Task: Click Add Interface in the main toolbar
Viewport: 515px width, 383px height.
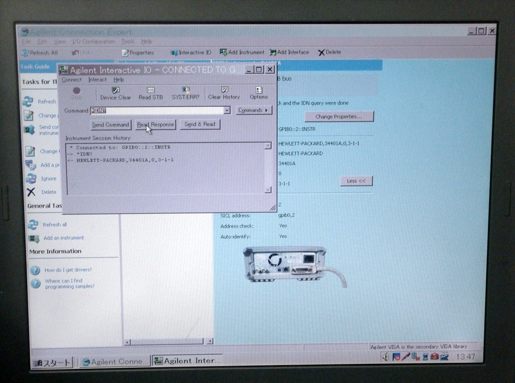Action: 289,52
